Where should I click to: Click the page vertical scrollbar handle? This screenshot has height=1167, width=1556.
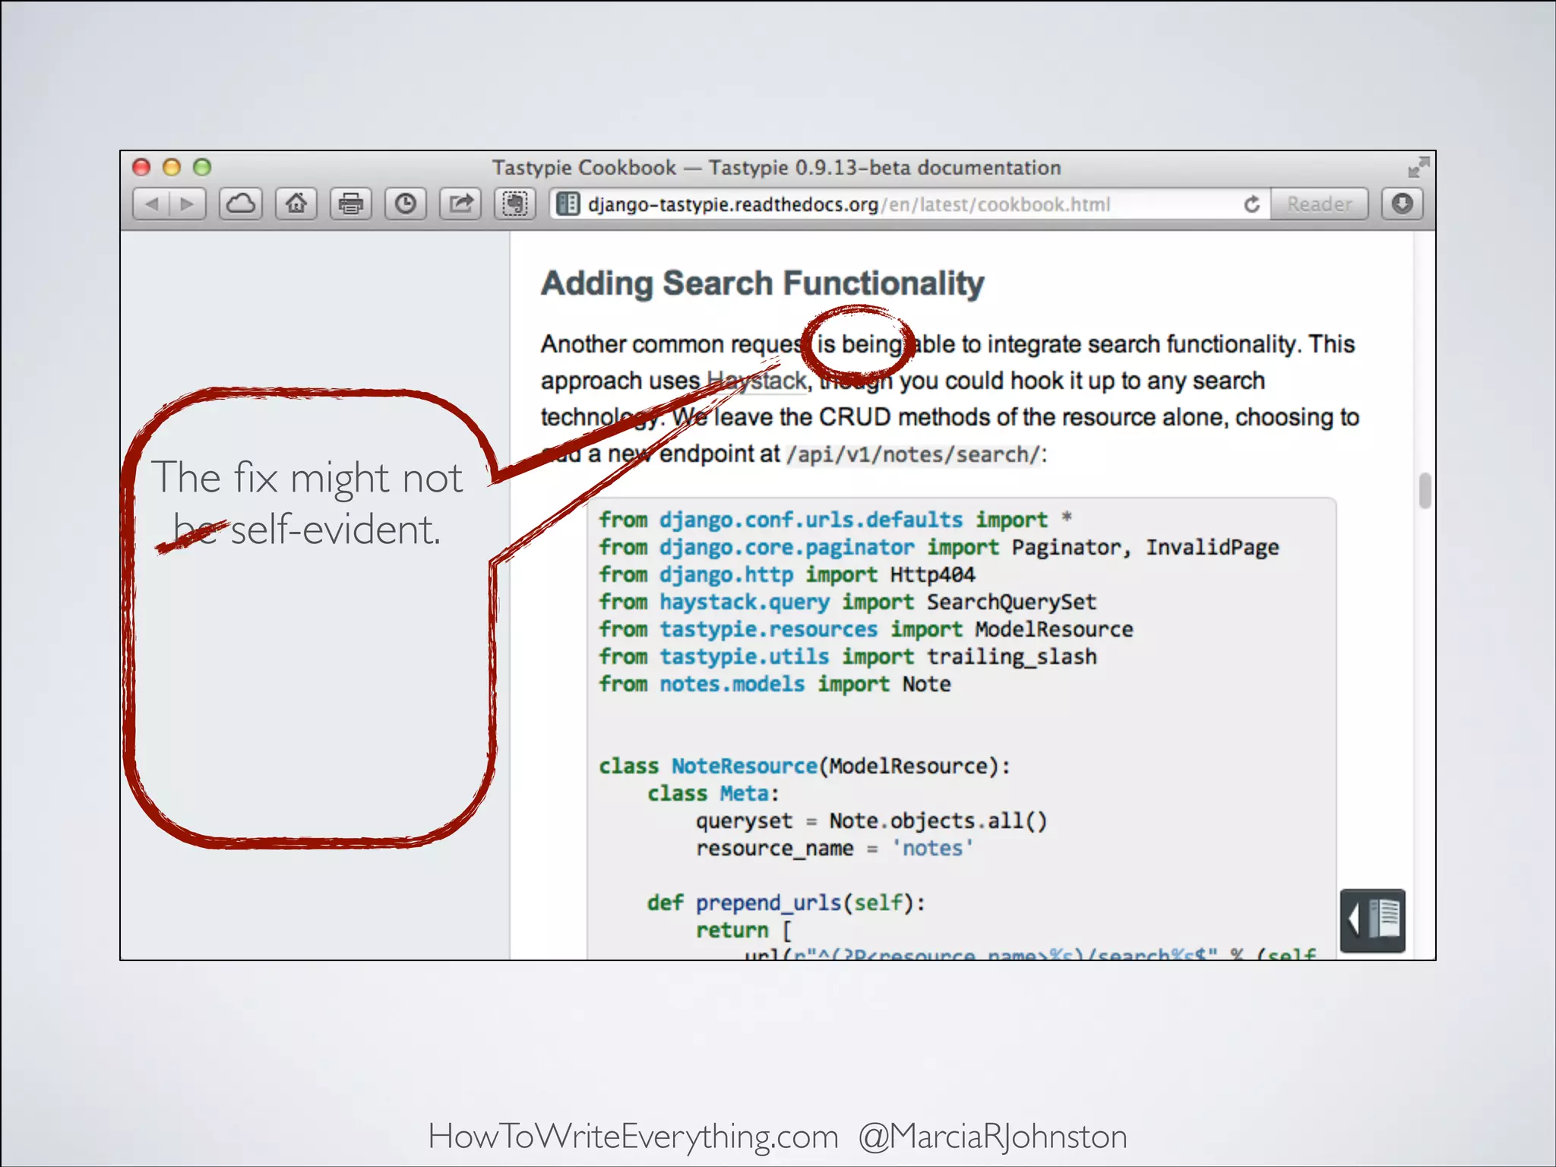[x=1425, y=490]
